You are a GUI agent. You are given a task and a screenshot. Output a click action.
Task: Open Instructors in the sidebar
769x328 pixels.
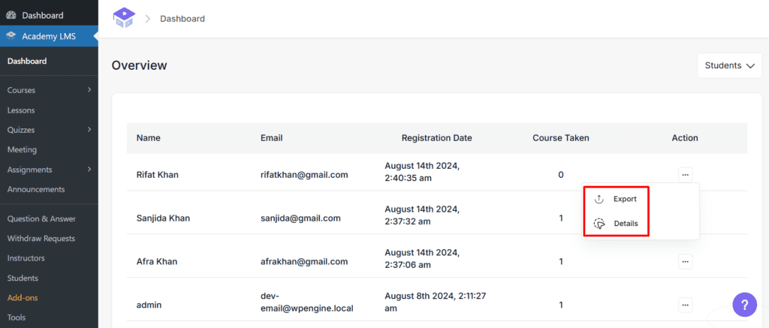(26, 258)
